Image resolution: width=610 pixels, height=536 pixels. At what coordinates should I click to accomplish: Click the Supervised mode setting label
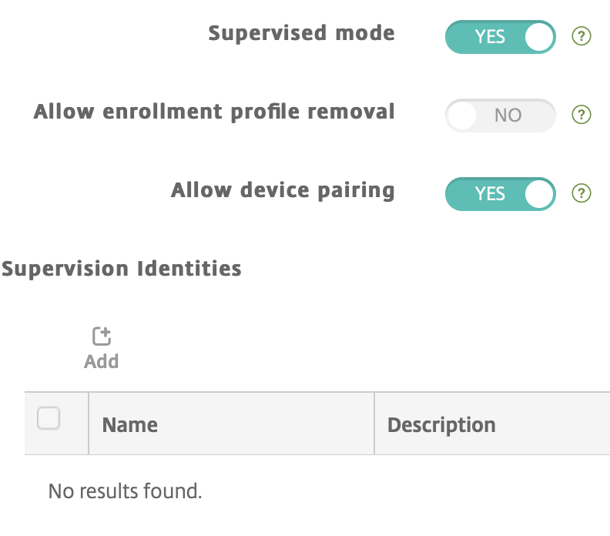click(301, 33)
